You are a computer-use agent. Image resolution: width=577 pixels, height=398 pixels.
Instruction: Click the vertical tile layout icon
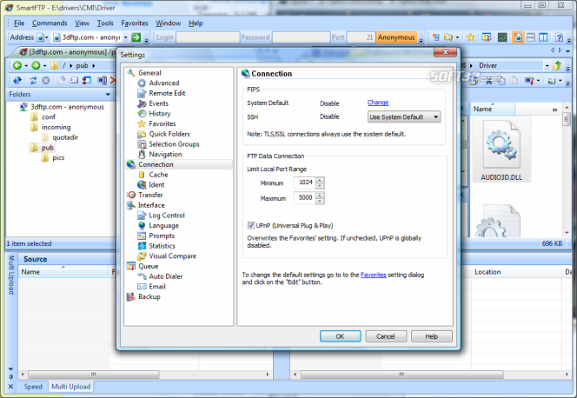(543, 37)
